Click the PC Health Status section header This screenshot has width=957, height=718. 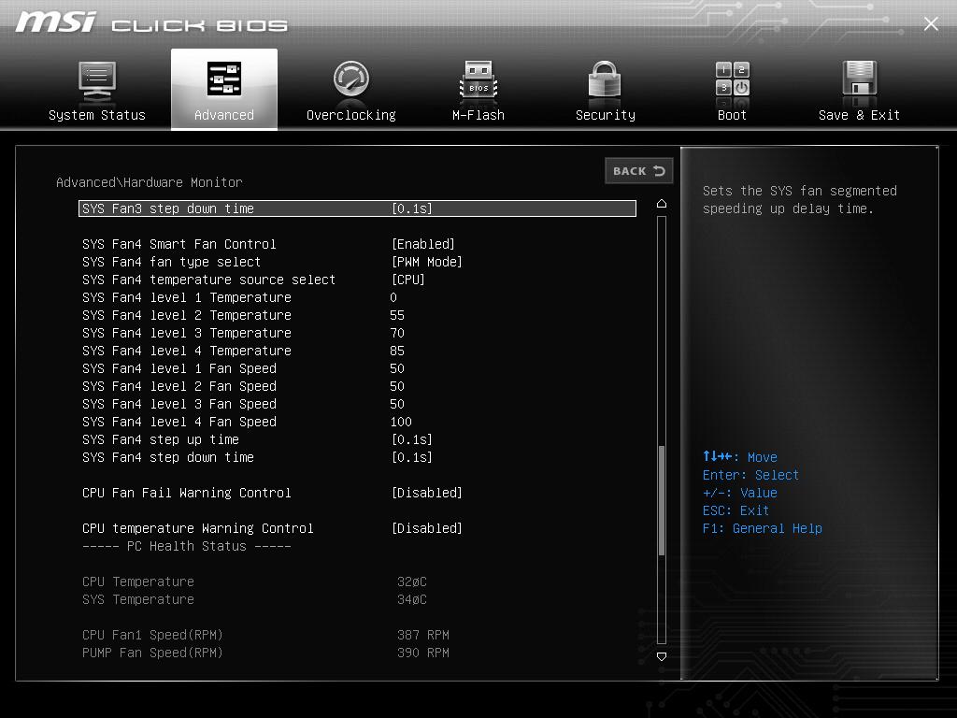(187, 546)
